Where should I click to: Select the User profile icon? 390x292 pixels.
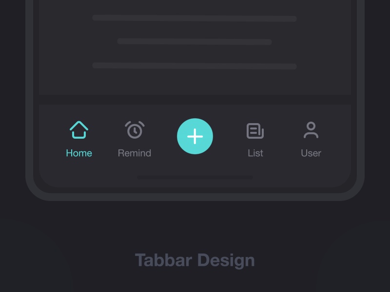(311, 129)
